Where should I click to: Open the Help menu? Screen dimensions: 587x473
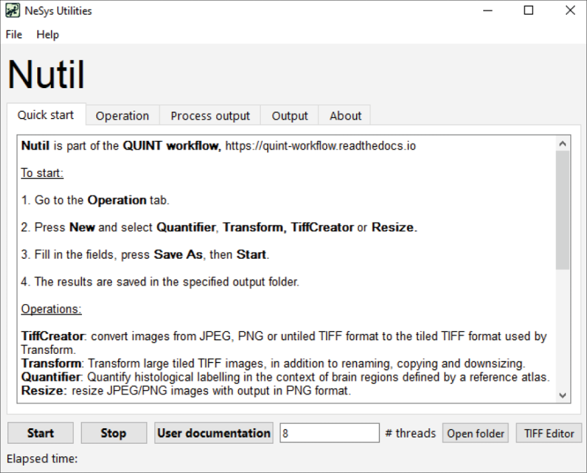tap(48, 35)
